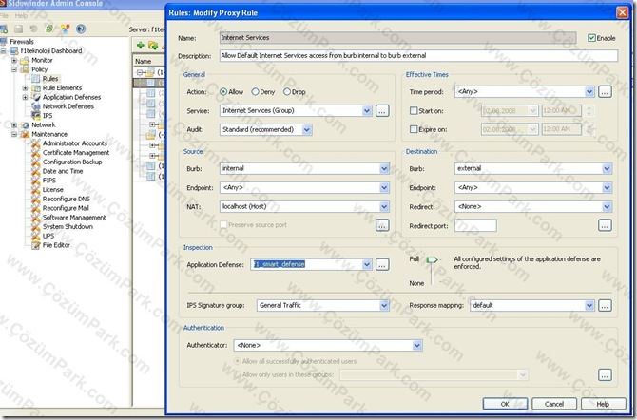
Task: Click the ellipsis button next to Time period
Action: tap(605, 92)
